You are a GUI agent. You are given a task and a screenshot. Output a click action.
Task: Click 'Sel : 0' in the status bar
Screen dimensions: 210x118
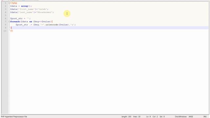(x=162, y=117)
